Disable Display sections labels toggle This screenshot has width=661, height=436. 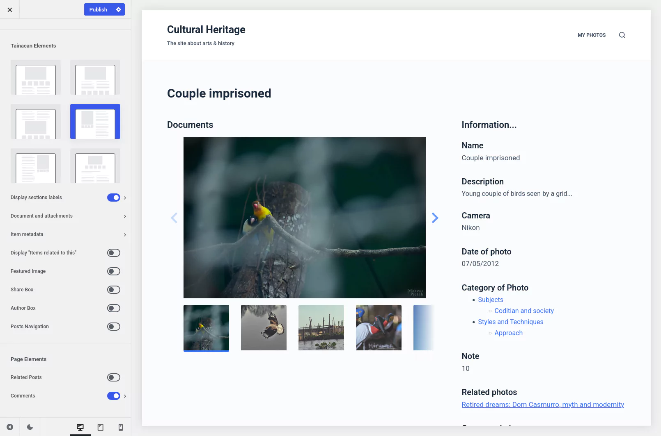point(114,198)
